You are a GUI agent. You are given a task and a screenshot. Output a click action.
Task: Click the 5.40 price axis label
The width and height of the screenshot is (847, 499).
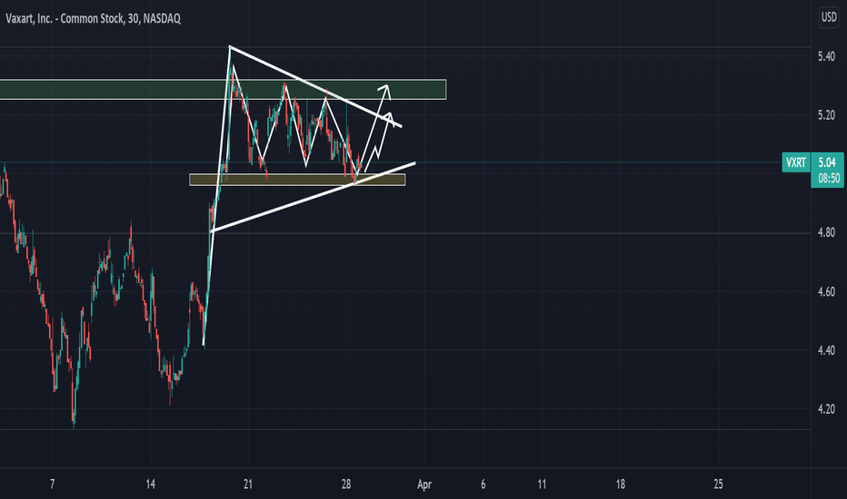point(826,56)
